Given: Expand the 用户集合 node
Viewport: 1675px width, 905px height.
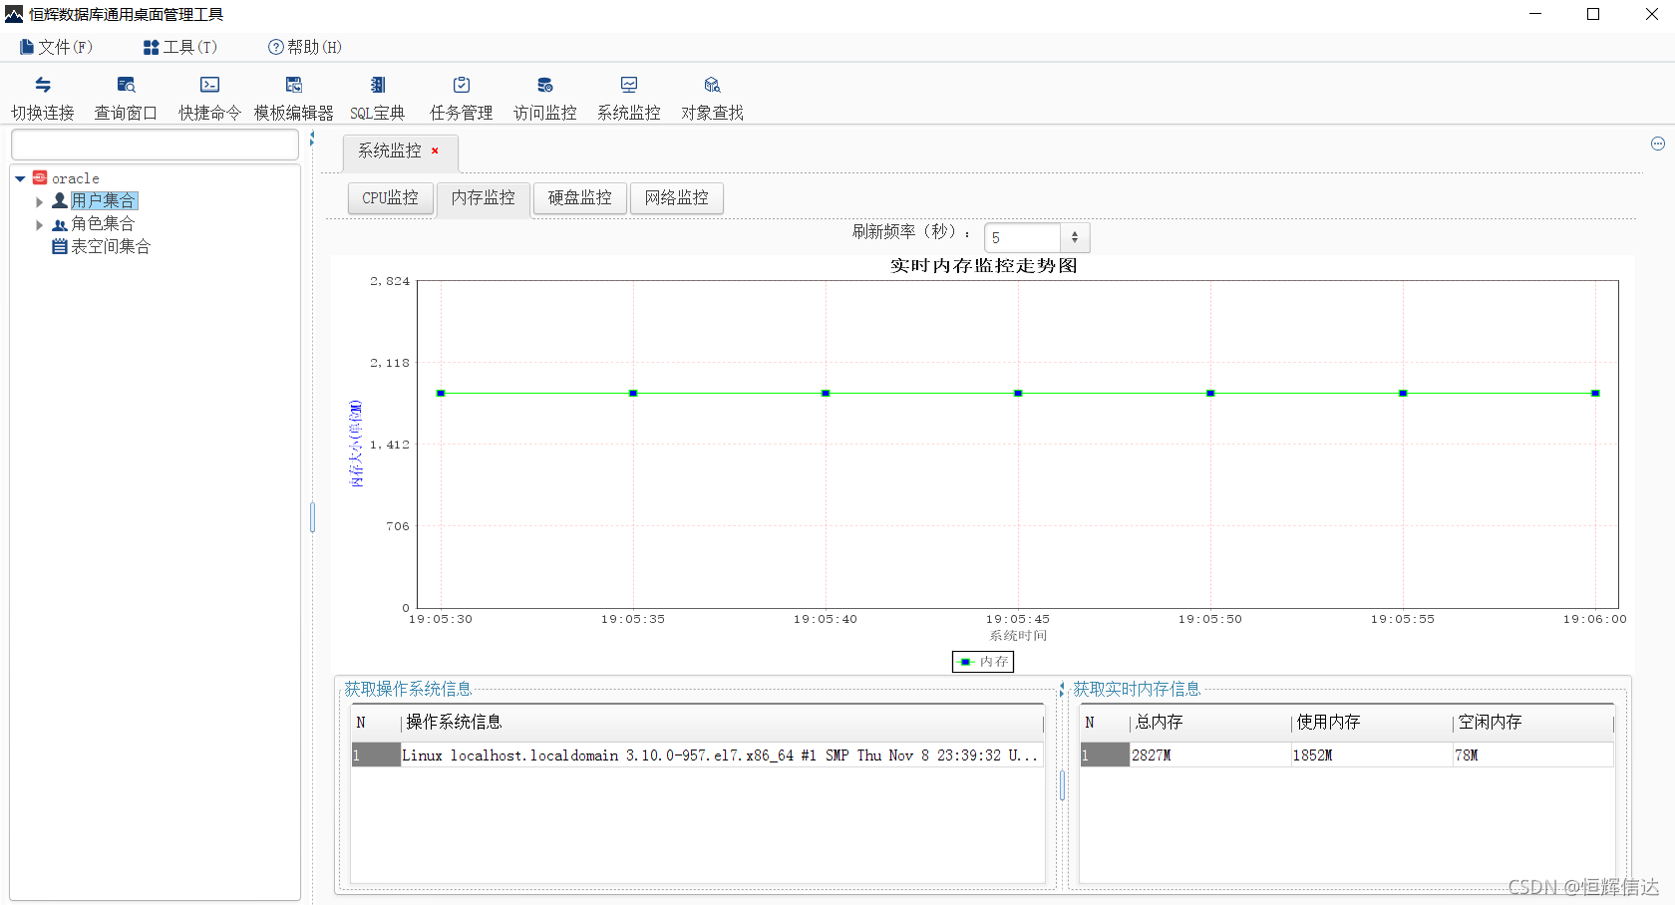Looking at the screenshot, I should click(39, 201).
